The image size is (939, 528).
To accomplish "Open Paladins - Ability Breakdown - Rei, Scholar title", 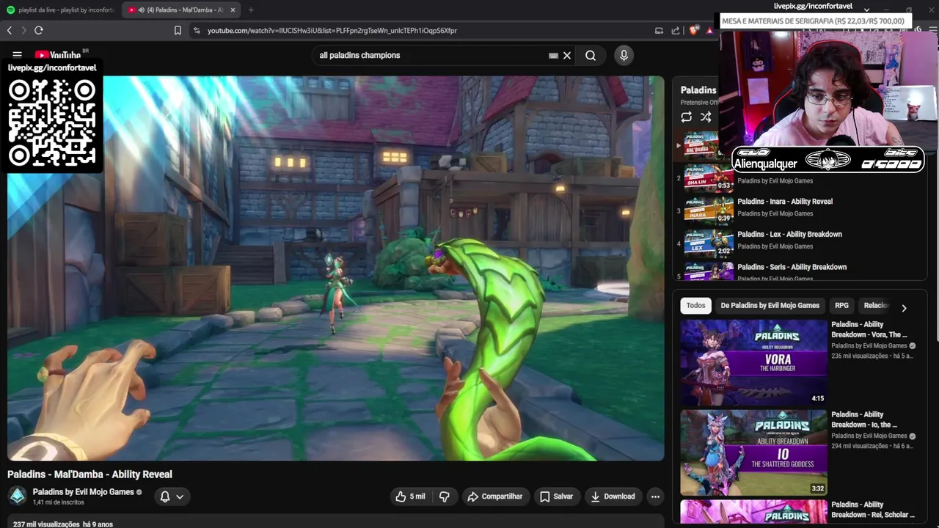I will pyautogui.click(x=873, y=510).
